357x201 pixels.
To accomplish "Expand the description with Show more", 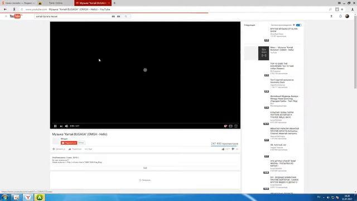I will tap(145, 168).
